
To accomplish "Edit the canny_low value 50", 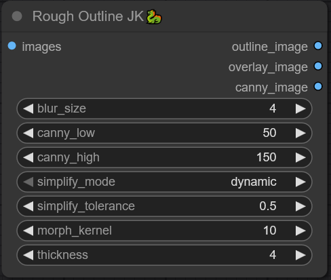I will [269, 133].
